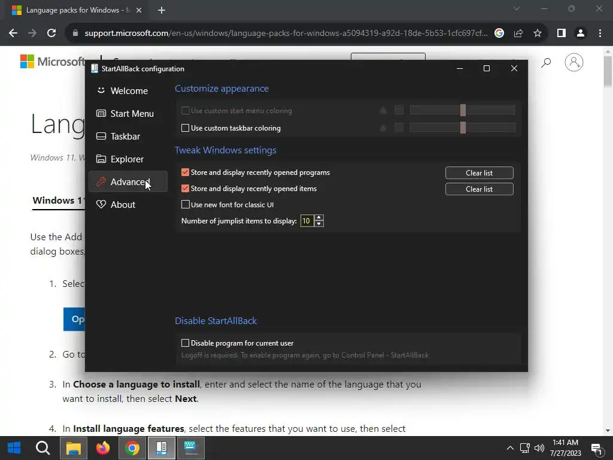Click the Chrome back arrow
Viewport: 613px width, 460px height.
(x=13, y=34)
